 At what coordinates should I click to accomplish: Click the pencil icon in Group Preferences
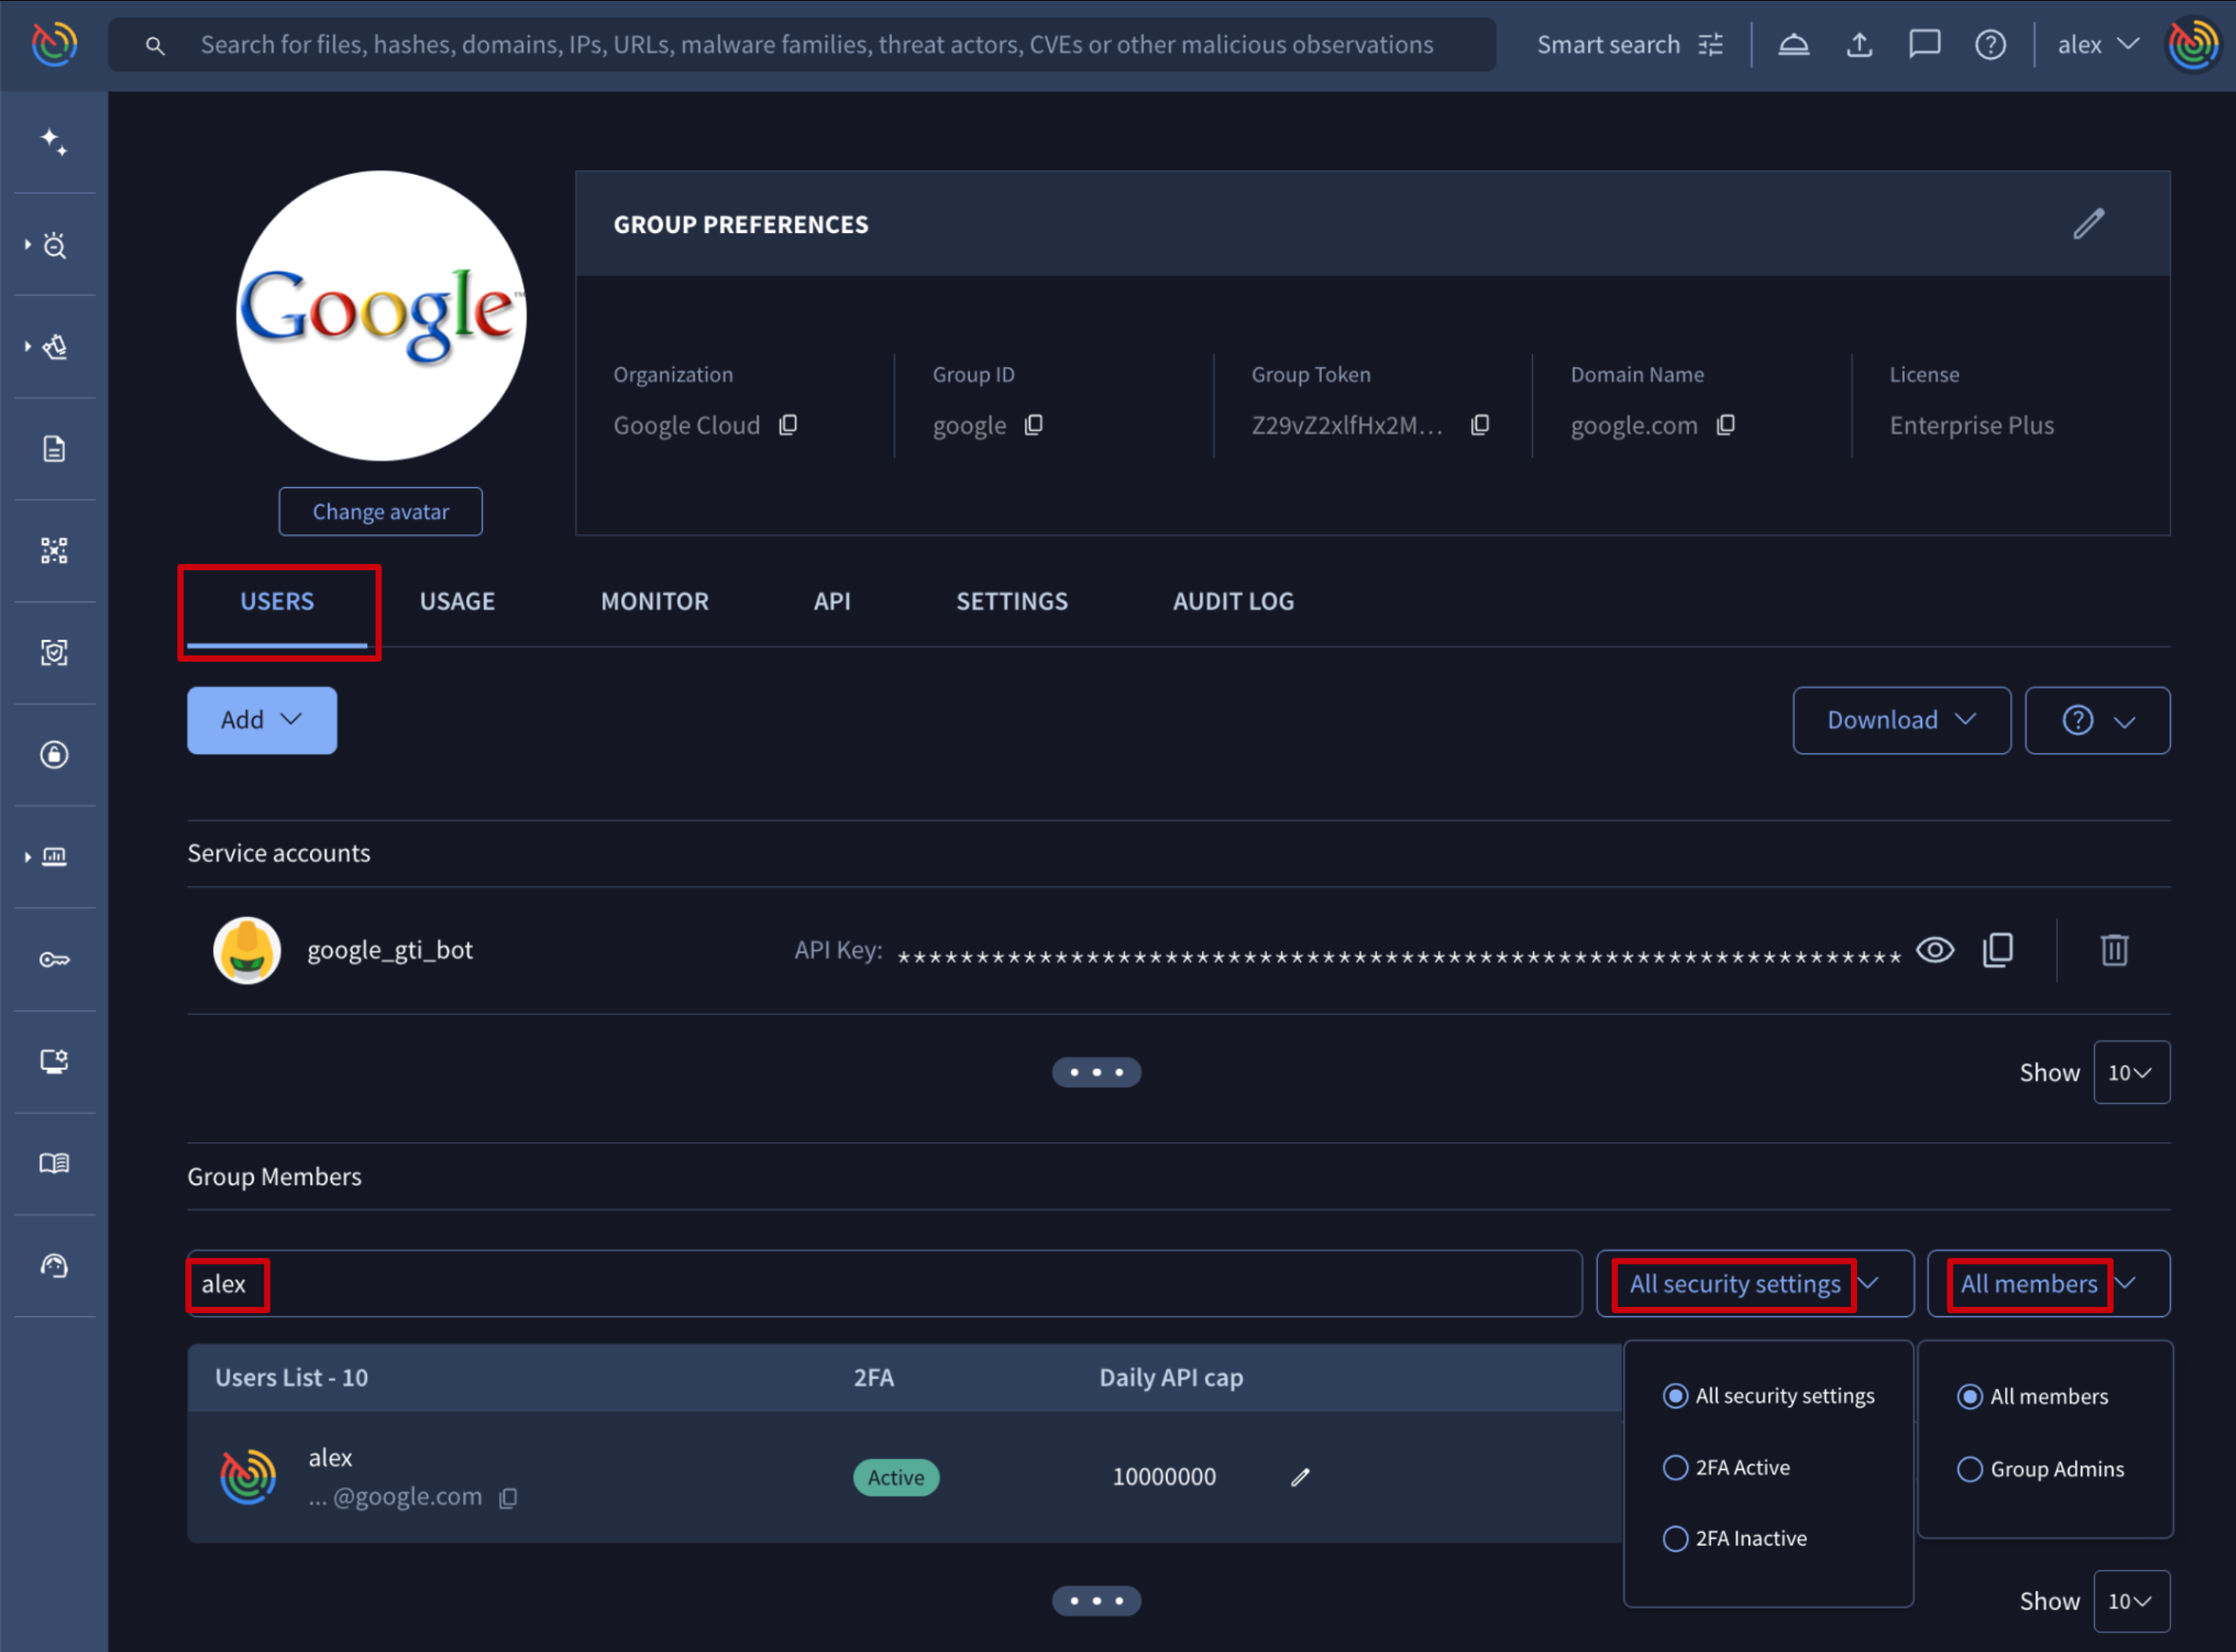pos(2088,224)
